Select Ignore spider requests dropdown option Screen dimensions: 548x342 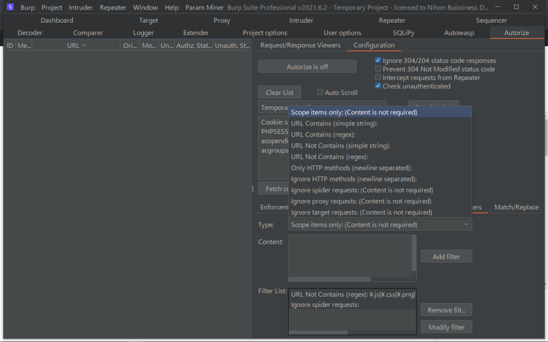pos(380,190)
